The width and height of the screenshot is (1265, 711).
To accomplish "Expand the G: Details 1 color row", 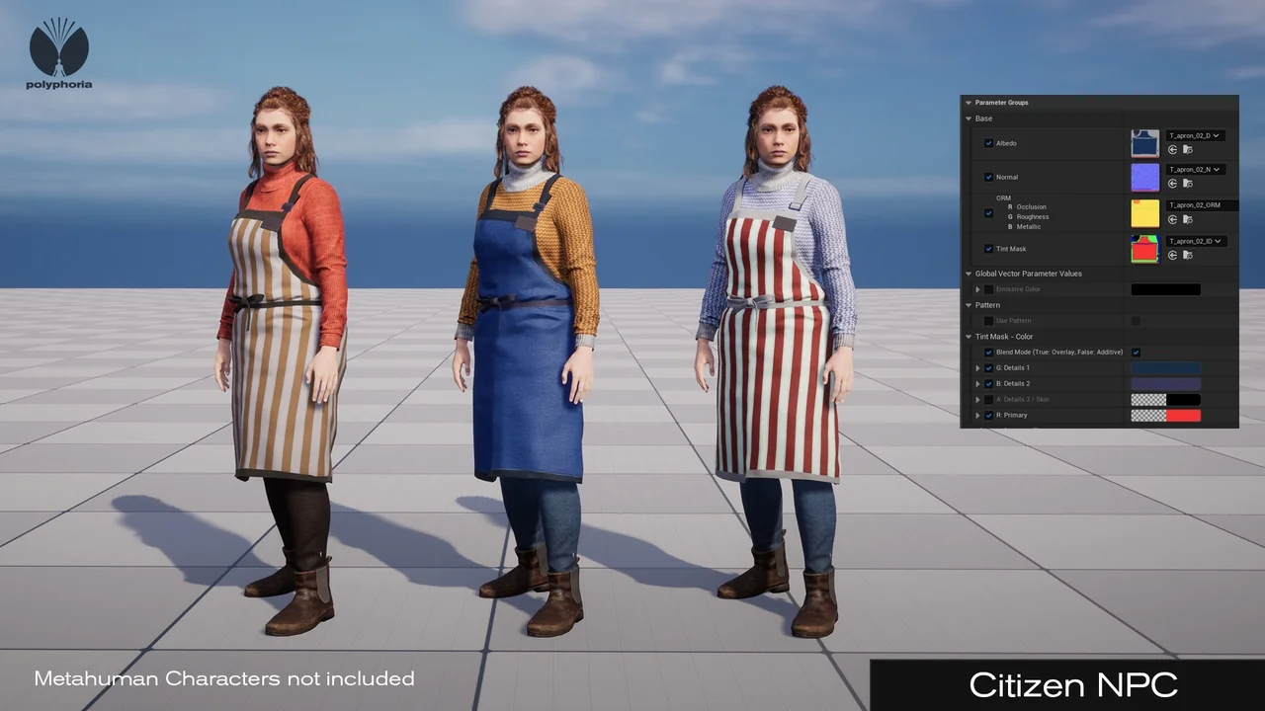I will pyautogui.click(x=977, y=368).
